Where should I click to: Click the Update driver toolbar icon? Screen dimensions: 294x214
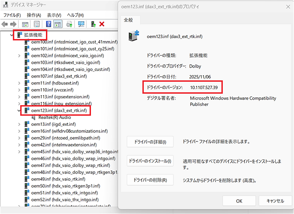pyautogui.click(x=69, y=24)
